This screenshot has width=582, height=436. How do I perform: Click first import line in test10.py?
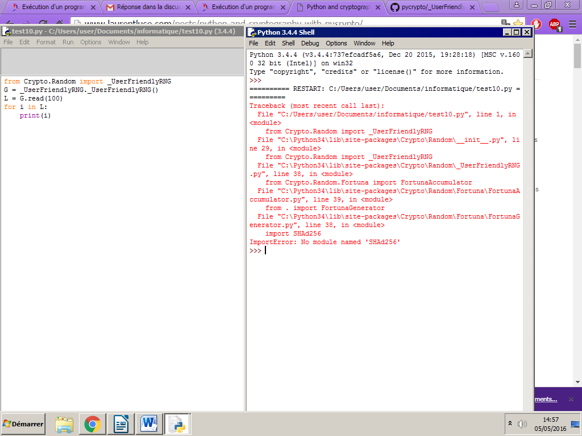pyautogui.click(x=88, y=82)
